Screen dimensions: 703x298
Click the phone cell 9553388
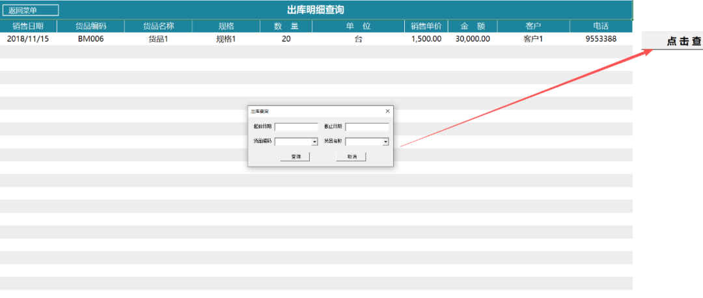(x=601, y=39)
